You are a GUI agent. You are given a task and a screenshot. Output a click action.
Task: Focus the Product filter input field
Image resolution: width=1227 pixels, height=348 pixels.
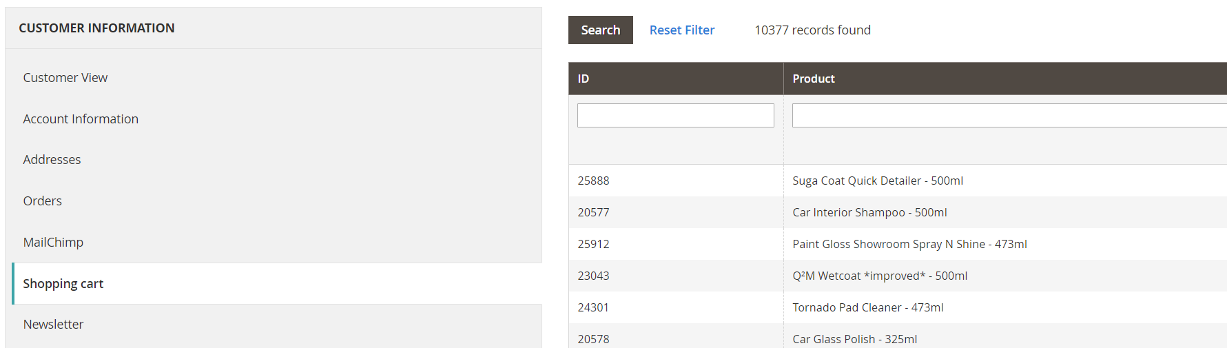(x=1009, y=115)
